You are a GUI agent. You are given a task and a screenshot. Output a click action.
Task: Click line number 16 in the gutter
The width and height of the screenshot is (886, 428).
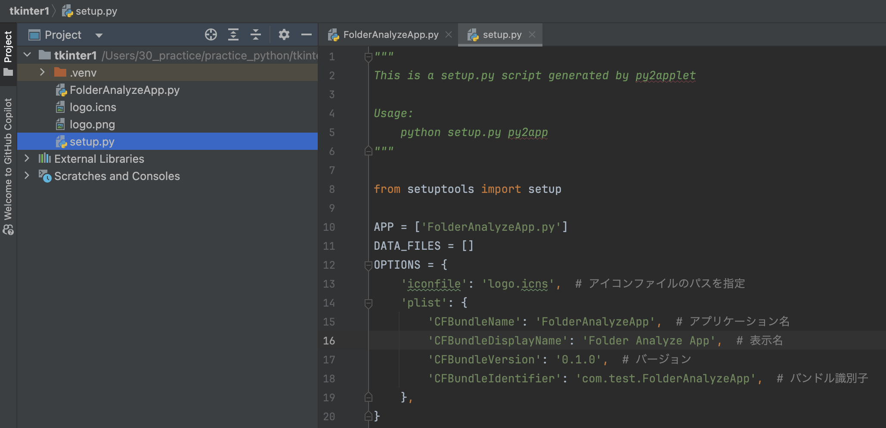pyautogui.click(x=329, y=341)
